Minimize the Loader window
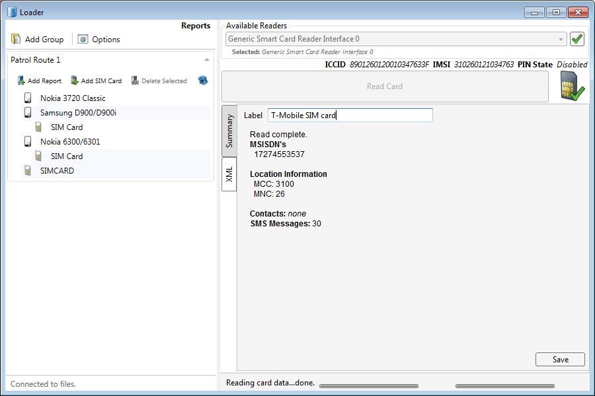 (x=534, y=12)
